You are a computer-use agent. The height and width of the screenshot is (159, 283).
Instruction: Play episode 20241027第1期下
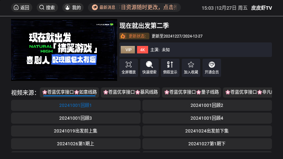point(207,144)
